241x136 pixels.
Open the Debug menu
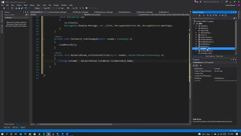click(x=32, y=5)
